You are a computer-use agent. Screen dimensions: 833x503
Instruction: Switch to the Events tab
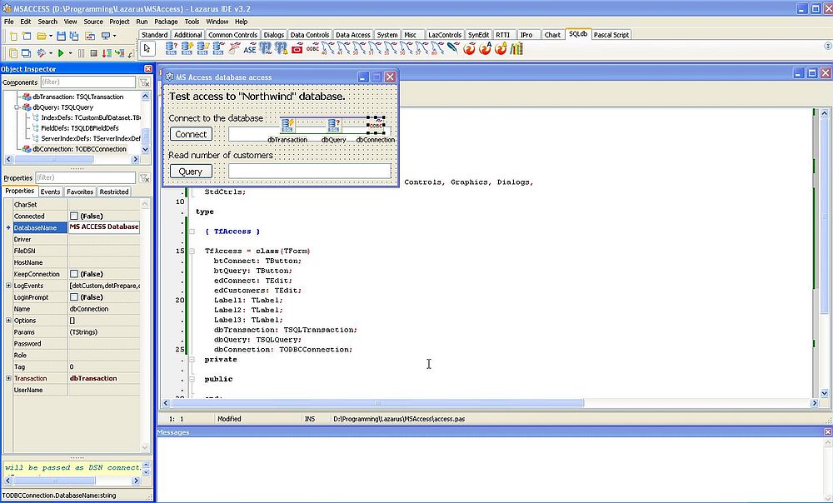click(51, 192)
